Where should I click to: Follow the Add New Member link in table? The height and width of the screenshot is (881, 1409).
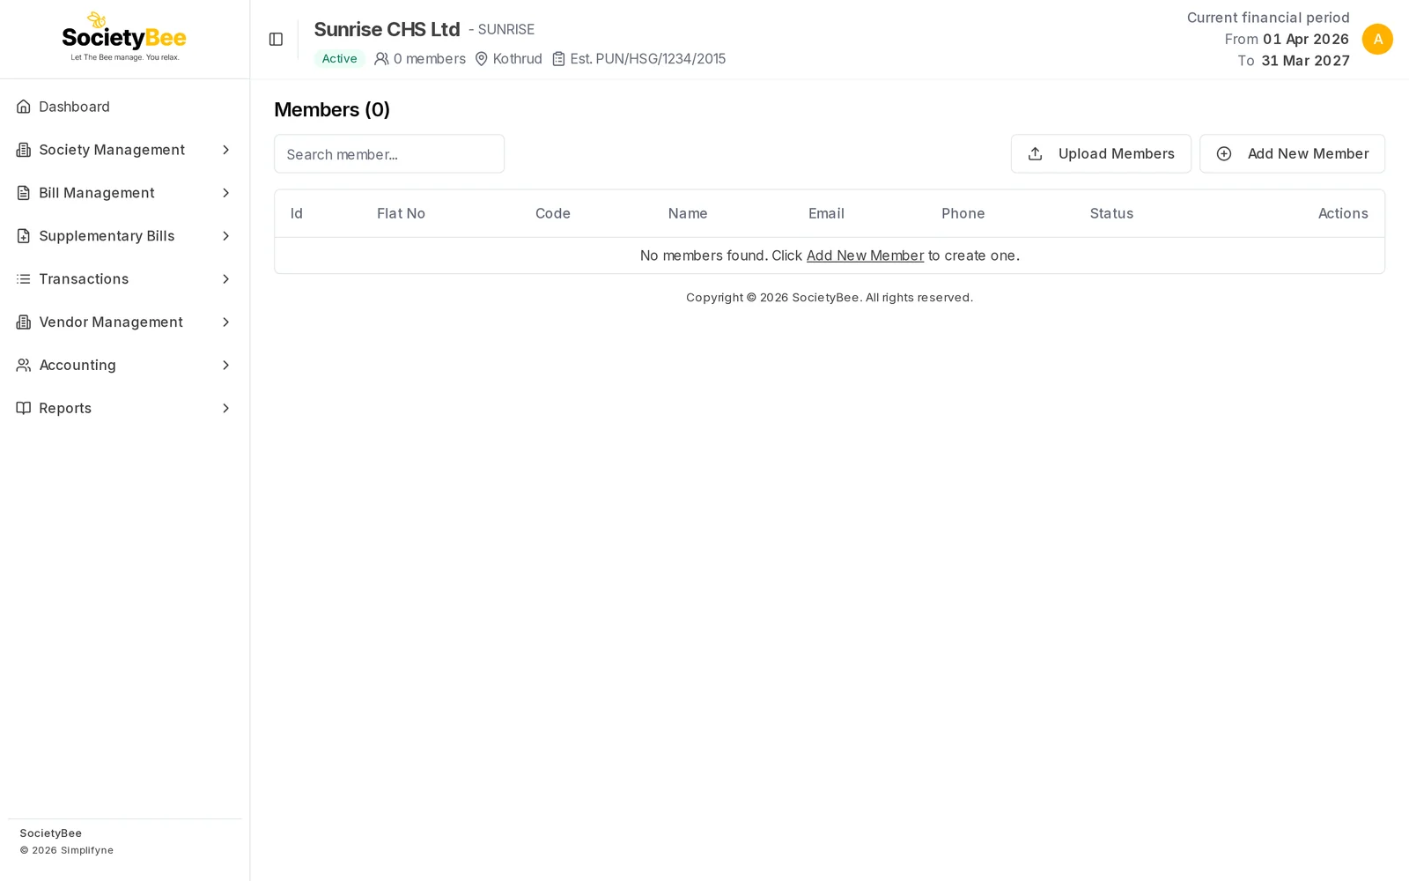tap(865, 255)
